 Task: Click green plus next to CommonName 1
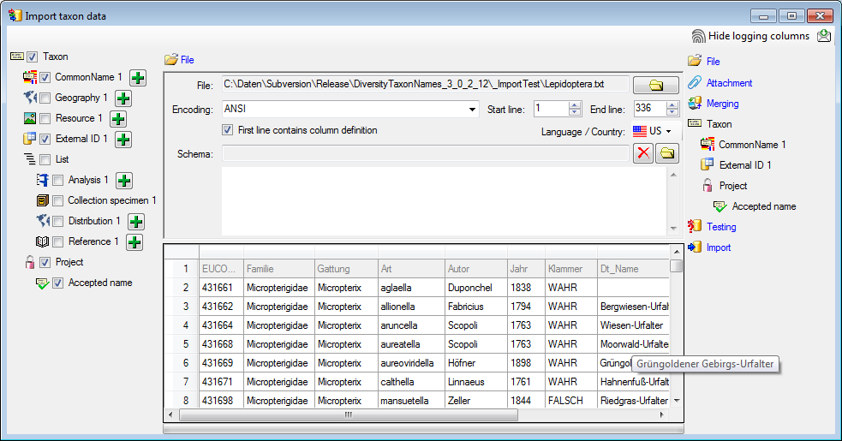[x=137, y=78]
